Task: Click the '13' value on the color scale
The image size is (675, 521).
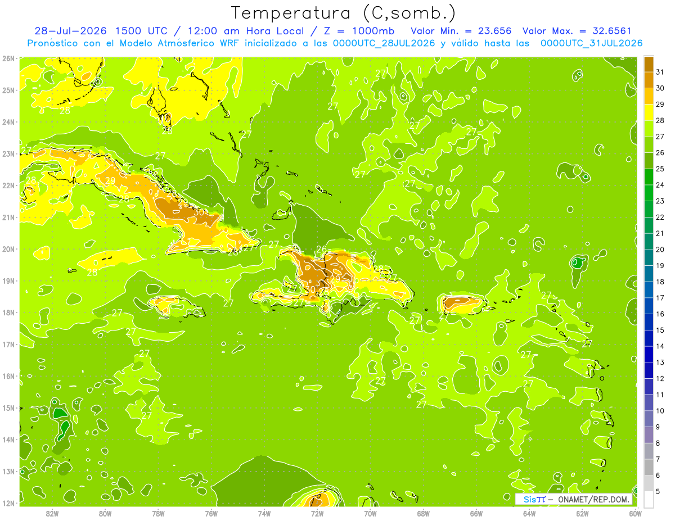Action: (660, 363)
